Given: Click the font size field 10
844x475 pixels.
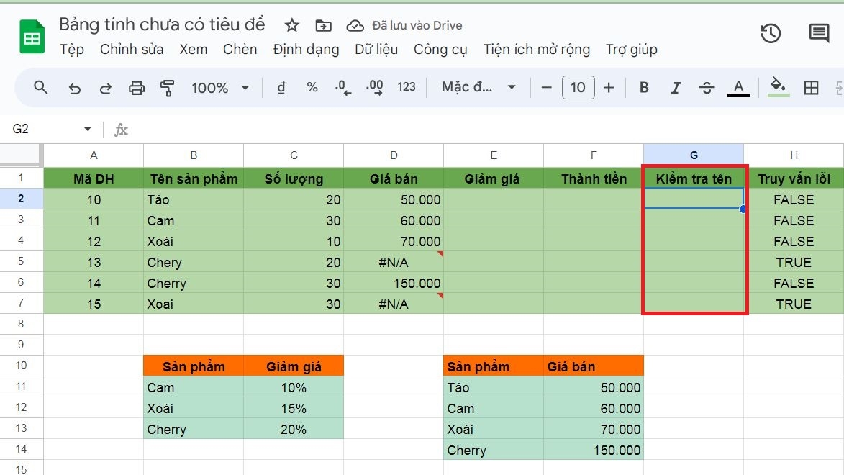Looking at the screenshot, I should click(578, 87).
